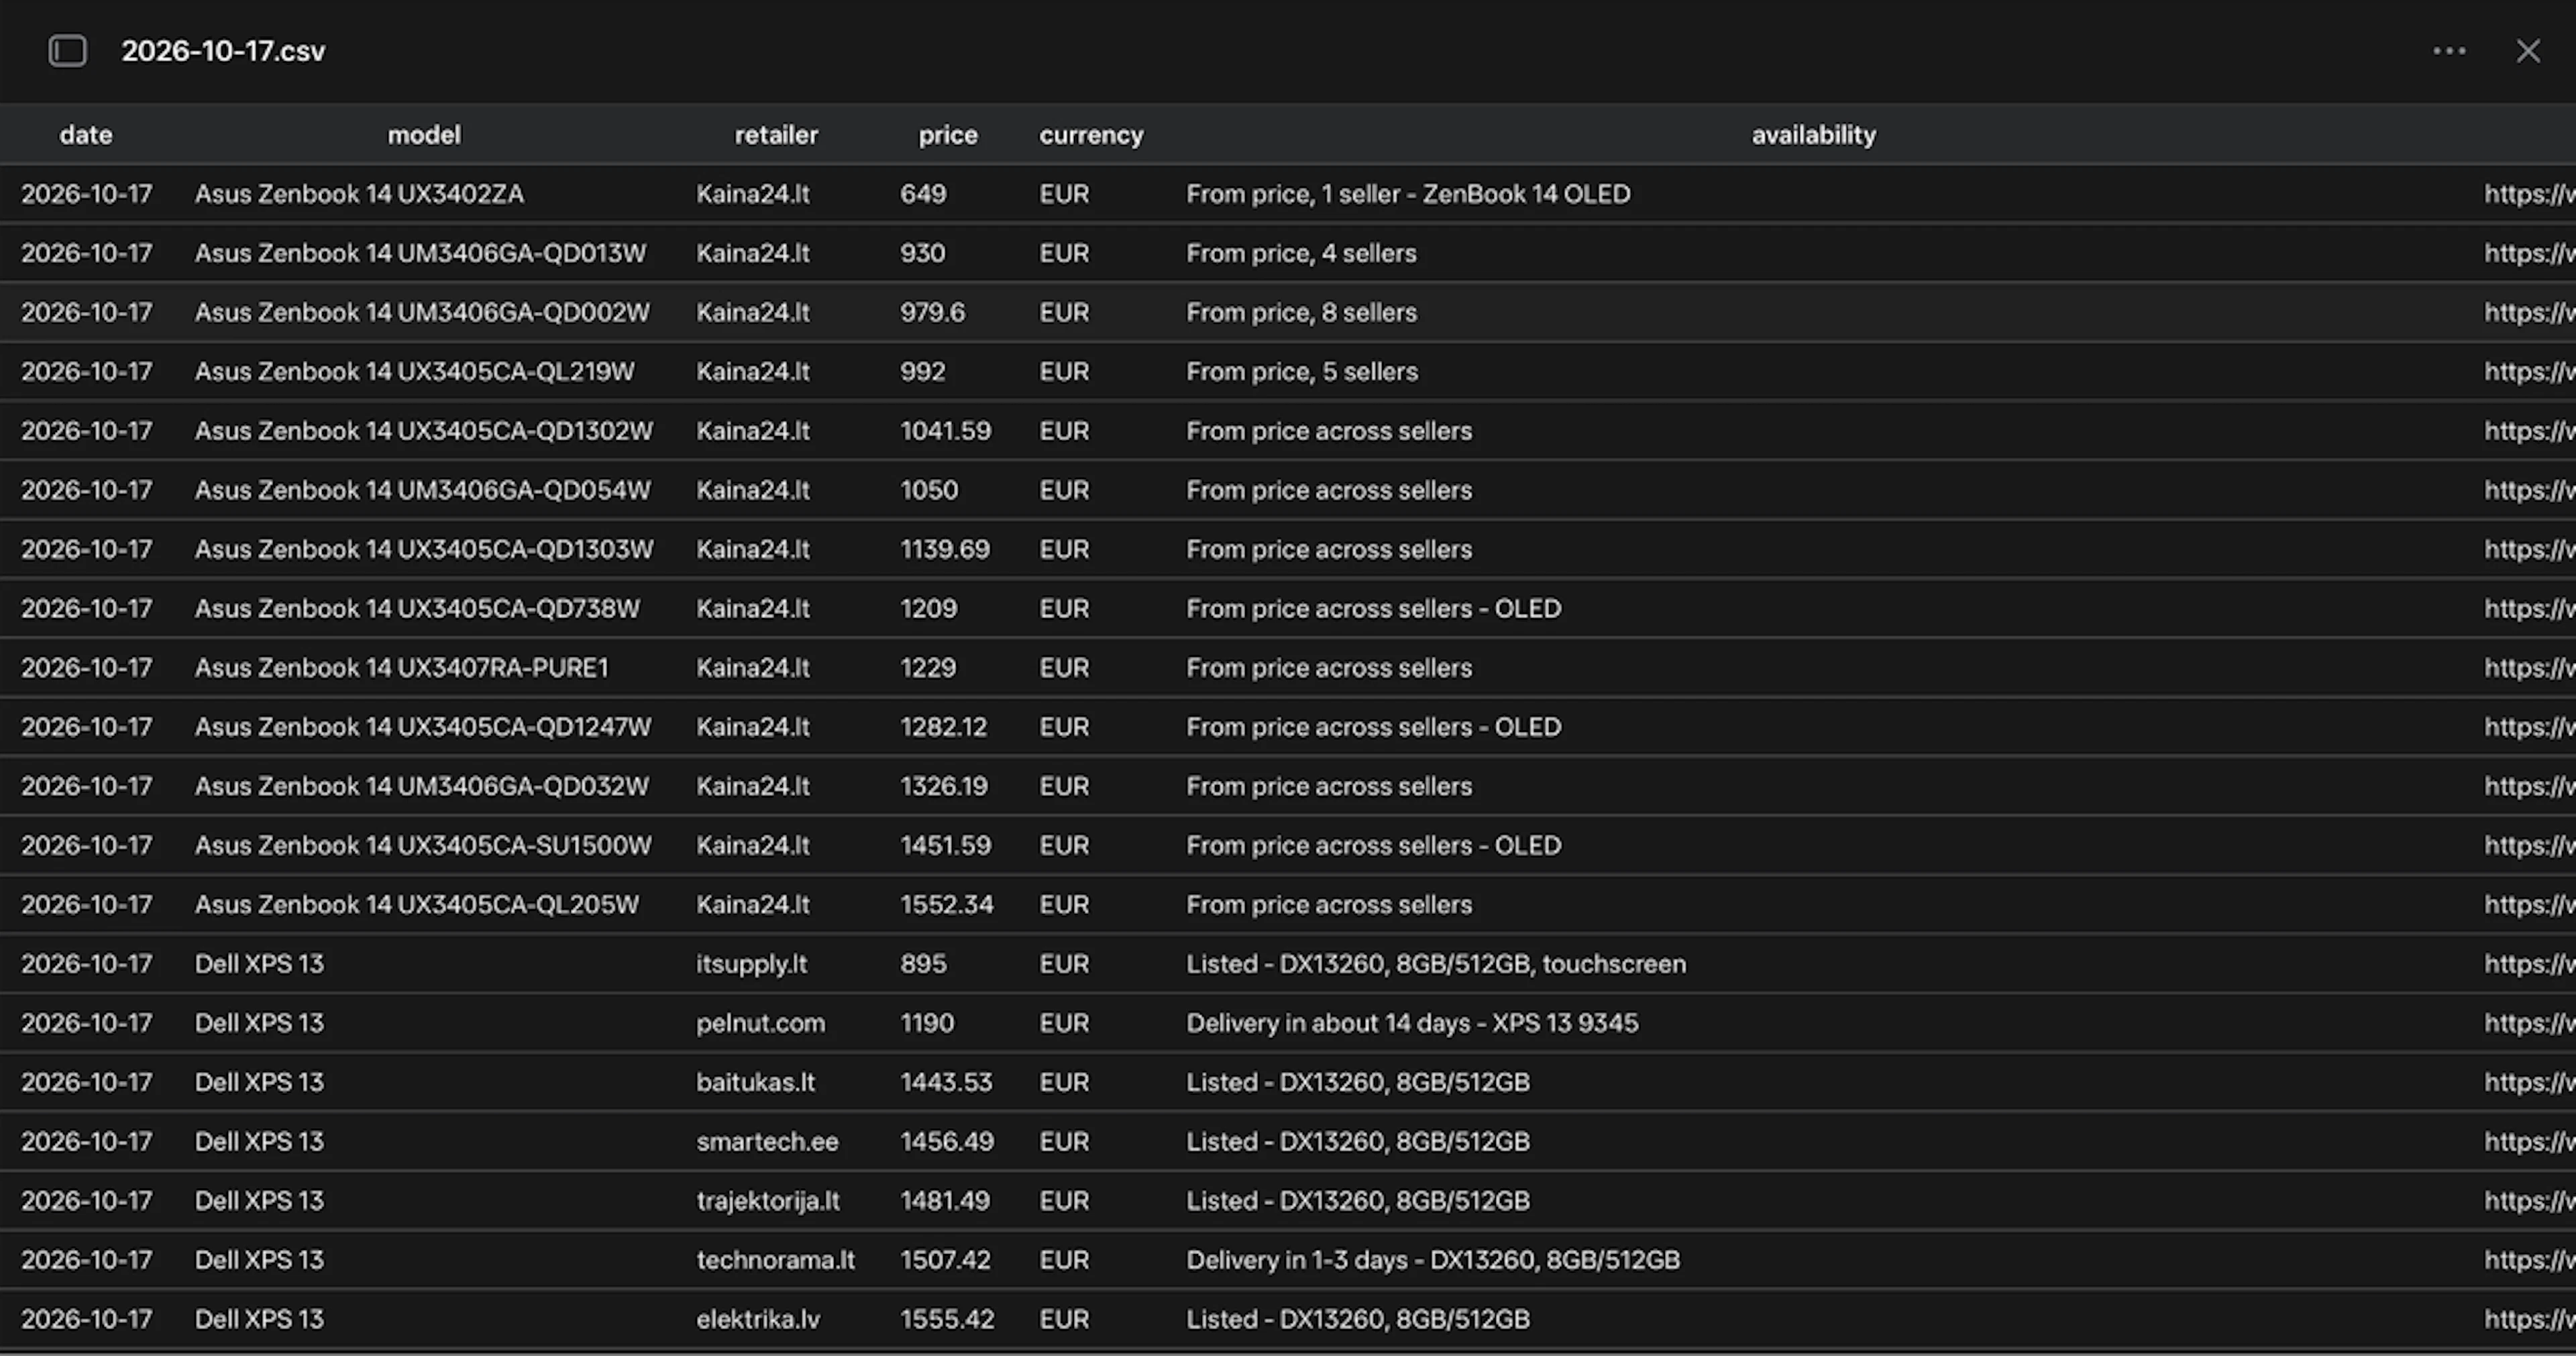Click price value 1451.59
Screen dimensions: 2576x1356
(945, 845)
